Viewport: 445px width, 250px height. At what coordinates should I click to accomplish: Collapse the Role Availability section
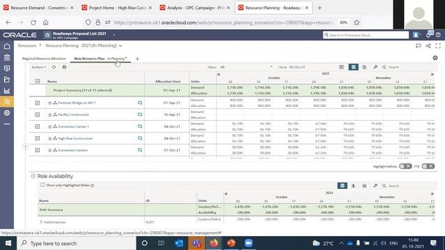click(33, 176)
